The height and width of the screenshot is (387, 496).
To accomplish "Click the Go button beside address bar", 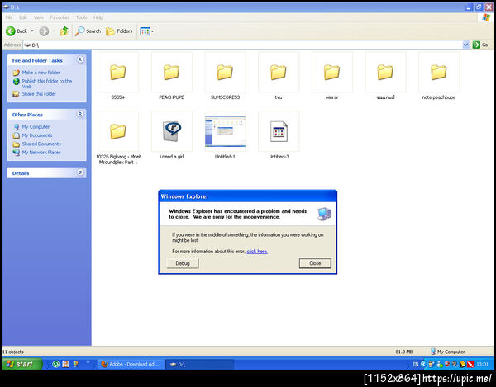I will (480, 45).
